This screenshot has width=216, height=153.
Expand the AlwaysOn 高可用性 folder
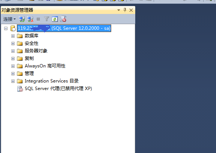[x=13, y=66]
